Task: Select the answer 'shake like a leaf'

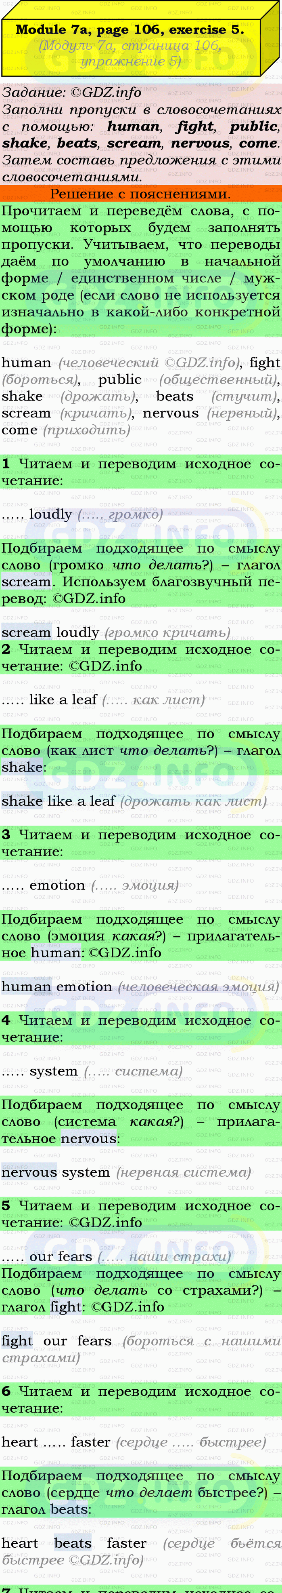Action: (x=58, y=801)
